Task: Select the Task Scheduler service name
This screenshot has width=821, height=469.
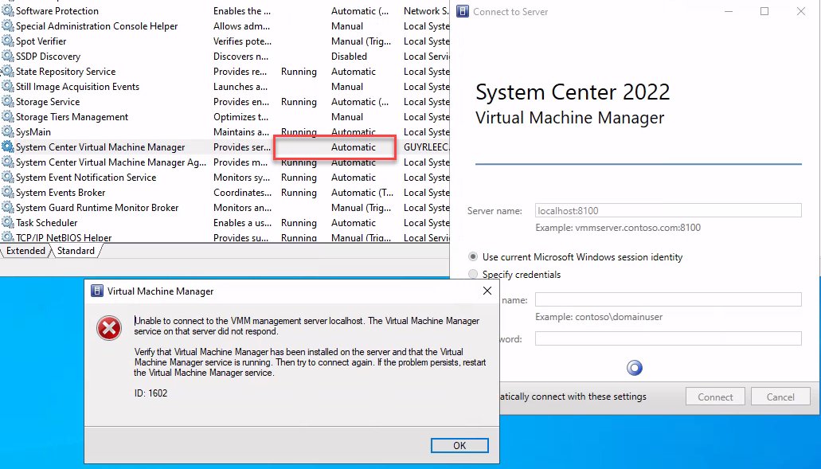Action: click(x=47, y=223)
